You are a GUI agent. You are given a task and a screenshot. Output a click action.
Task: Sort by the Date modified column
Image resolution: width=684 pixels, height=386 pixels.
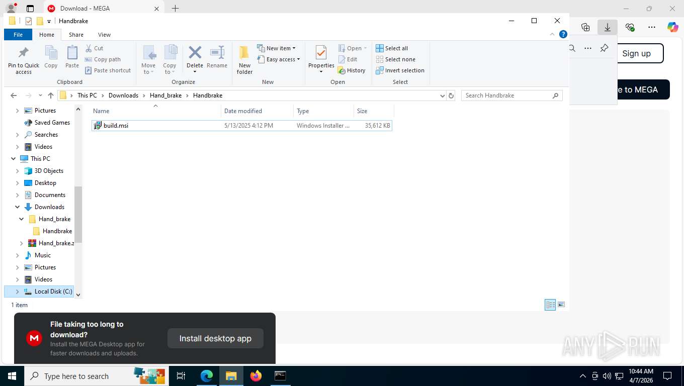[257, 111]
